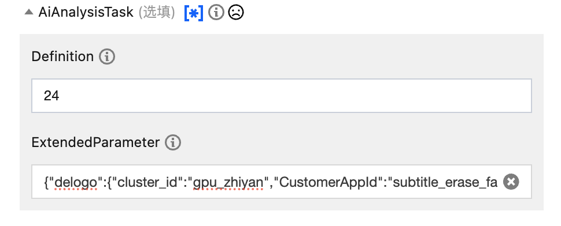Click the AiAnalysisTask section title
This screenshot has height=226, width=561.
tap(86, 13)
